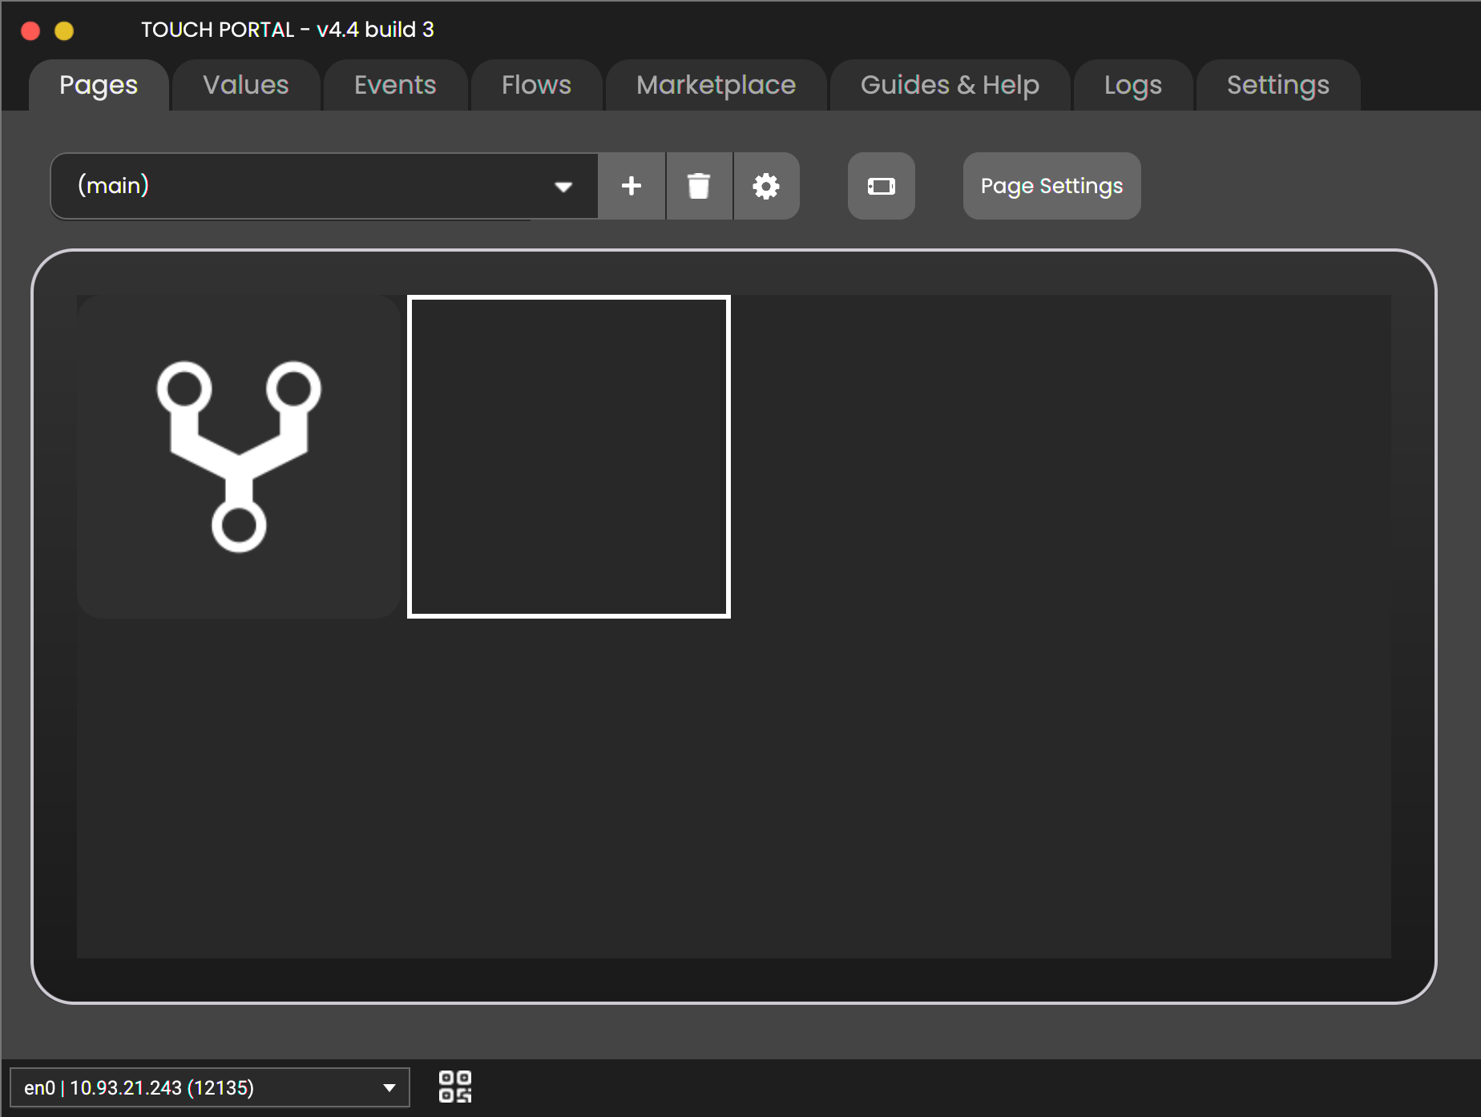Minimize window with yellow button
Viewport: 1481px width, 1117px height.
pyautogui.click(x=64, y=30)
